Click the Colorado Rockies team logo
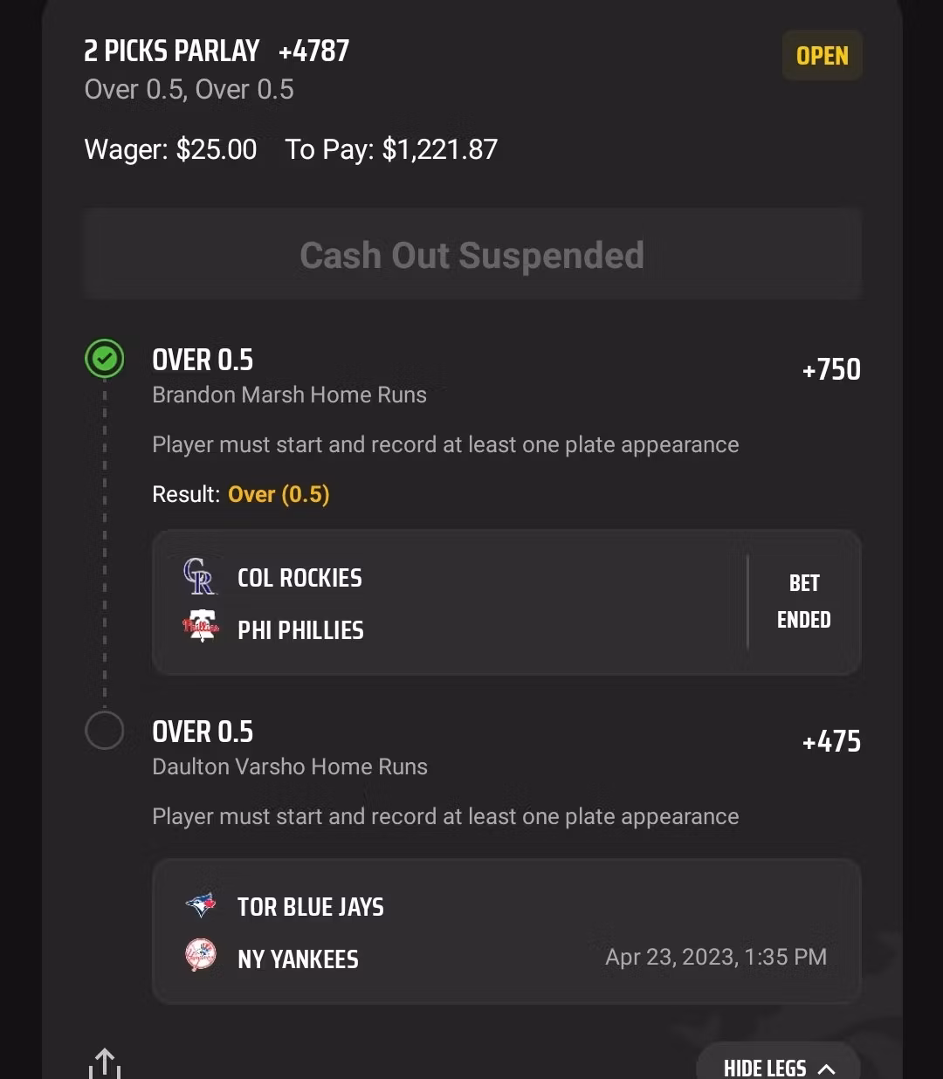This screenshot has width=943, height=1079. pos(199,577)
